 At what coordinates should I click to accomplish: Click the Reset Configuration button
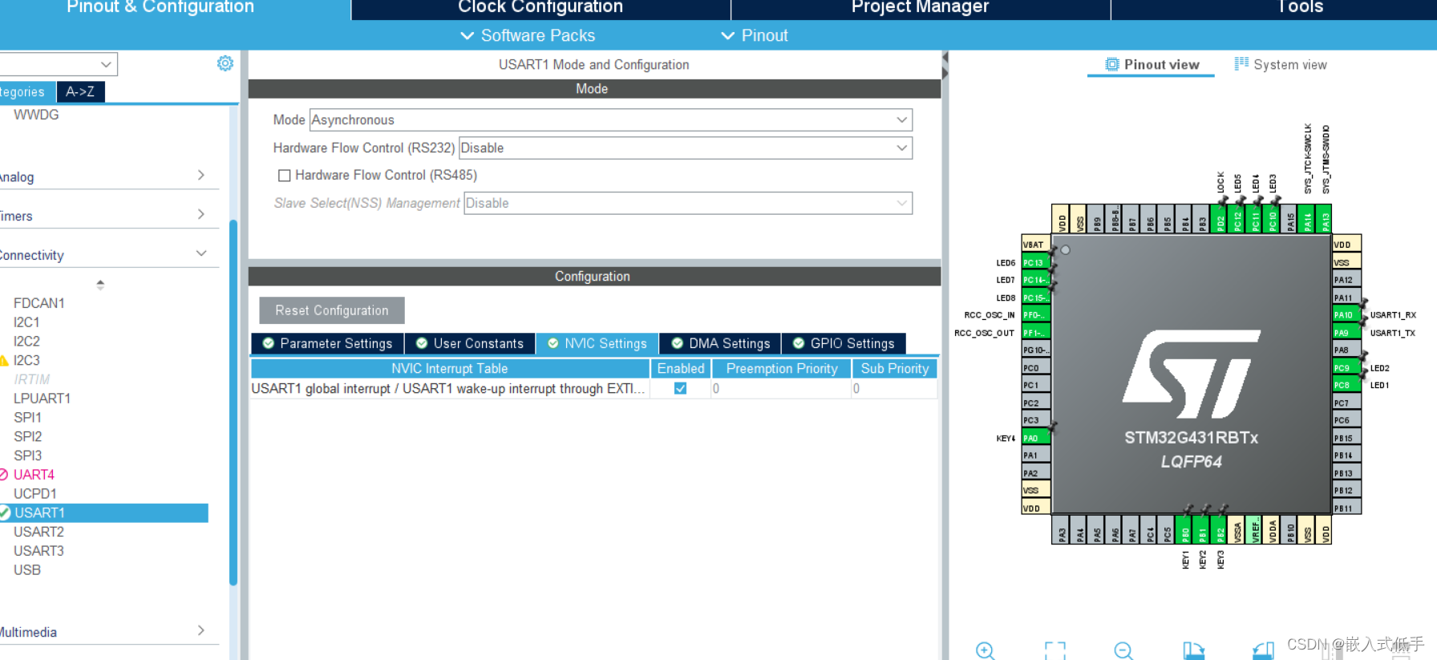tap(332, 310)
